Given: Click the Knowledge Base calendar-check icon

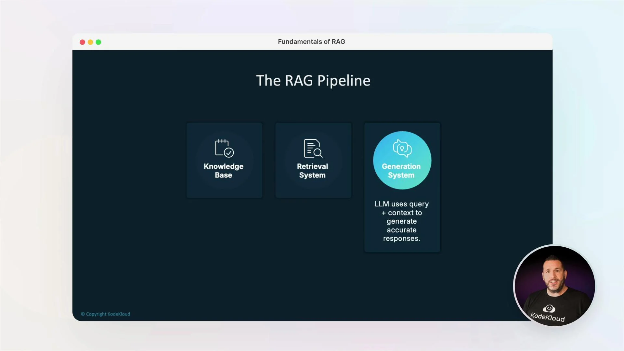Looking at the screenshot, I should coord(224,148).
